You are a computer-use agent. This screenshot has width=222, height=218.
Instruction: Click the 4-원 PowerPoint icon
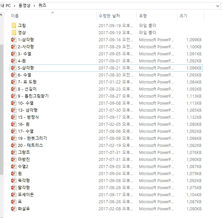point(14,61)
